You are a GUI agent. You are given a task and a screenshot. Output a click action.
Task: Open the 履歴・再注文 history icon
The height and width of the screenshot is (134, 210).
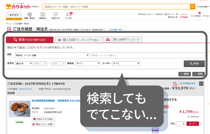coord(30,16)
